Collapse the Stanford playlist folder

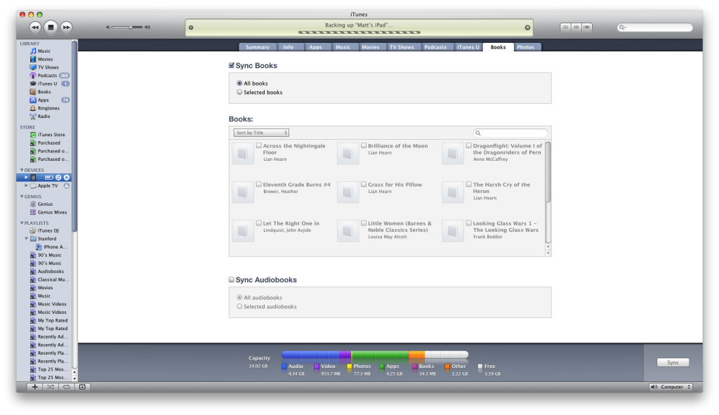pos(26,238)
